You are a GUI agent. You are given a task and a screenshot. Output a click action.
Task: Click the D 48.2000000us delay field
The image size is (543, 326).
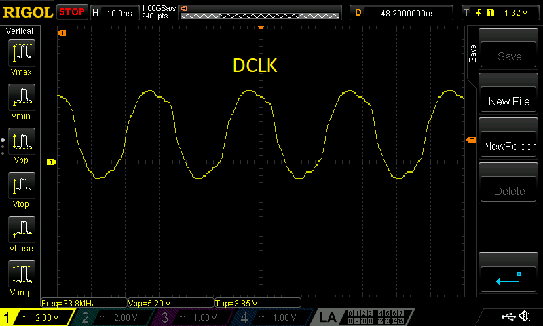point(401,13)
